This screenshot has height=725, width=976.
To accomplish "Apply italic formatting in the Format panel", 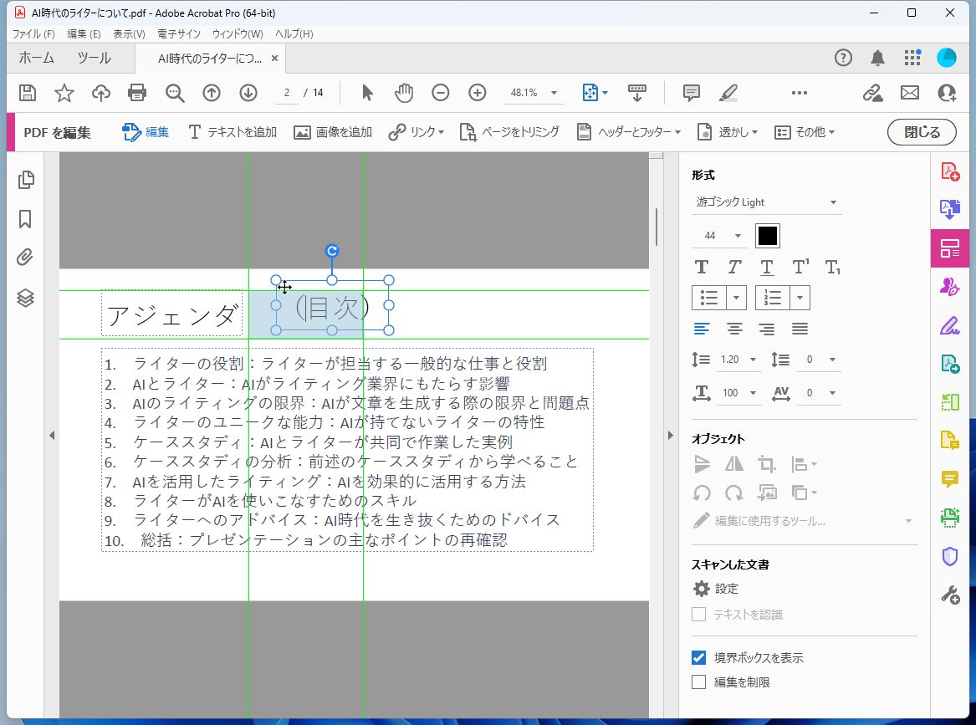I will 733,266.
